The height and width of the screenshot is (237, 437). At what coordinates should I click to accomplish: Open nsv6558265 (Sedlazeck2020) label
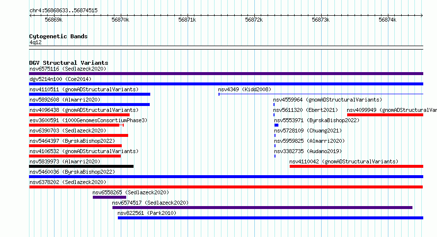pos(131,192)
